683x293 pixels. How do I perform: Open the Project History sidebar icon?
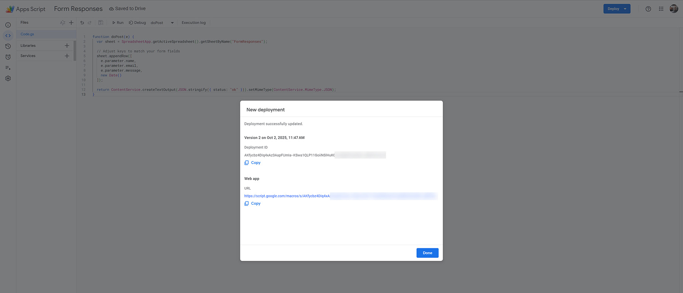click(x=8, y=46)
